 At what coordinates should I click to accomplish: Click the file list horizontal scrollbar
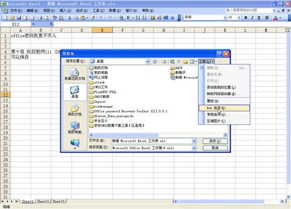point(158,135)
